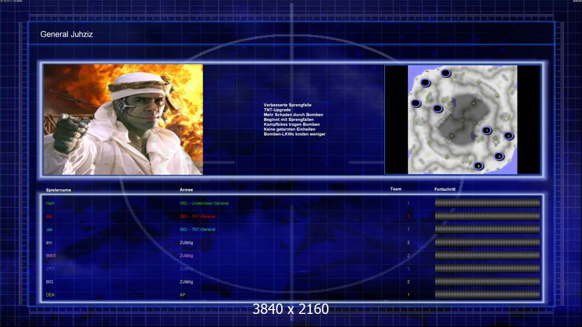Click team number 1 in Jas's row
Image resolution: width=582 pixels, height=327 pixels.
408,229
